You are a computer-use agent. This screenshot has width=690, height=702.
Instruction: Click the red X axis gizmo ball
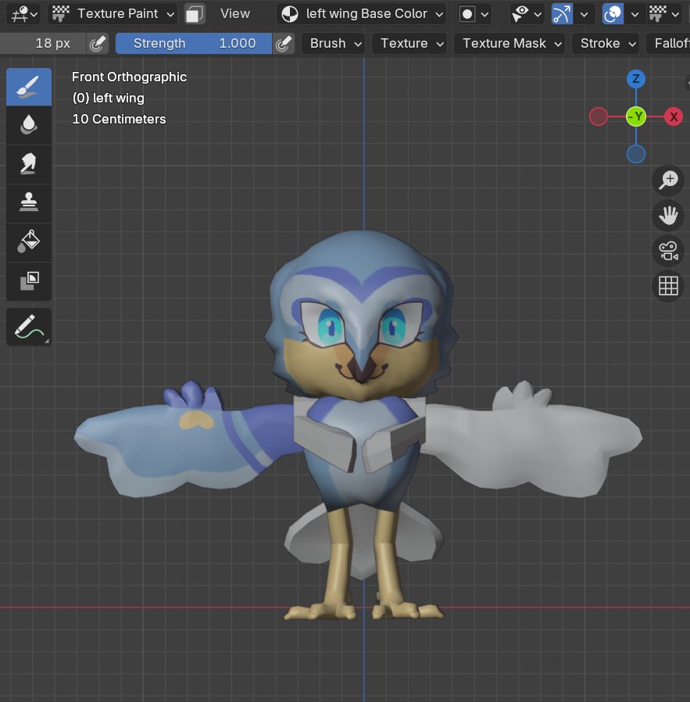(x=674, y=116)
